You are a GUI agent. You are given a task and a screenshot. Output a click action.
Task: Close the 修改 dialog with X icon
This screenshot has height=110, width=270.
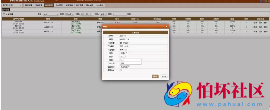pos(167,27)
